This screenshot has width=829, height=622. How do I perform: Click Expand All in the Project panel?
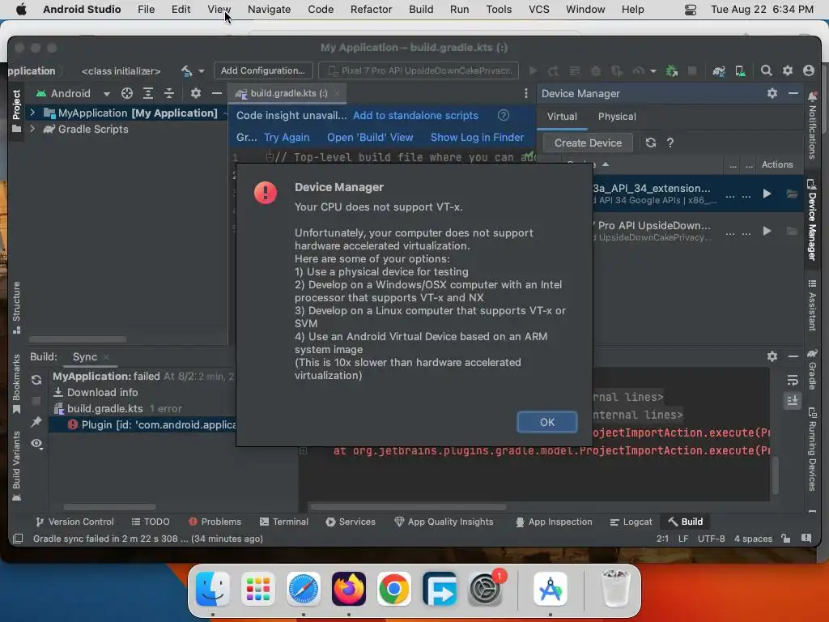coord(148,94)
